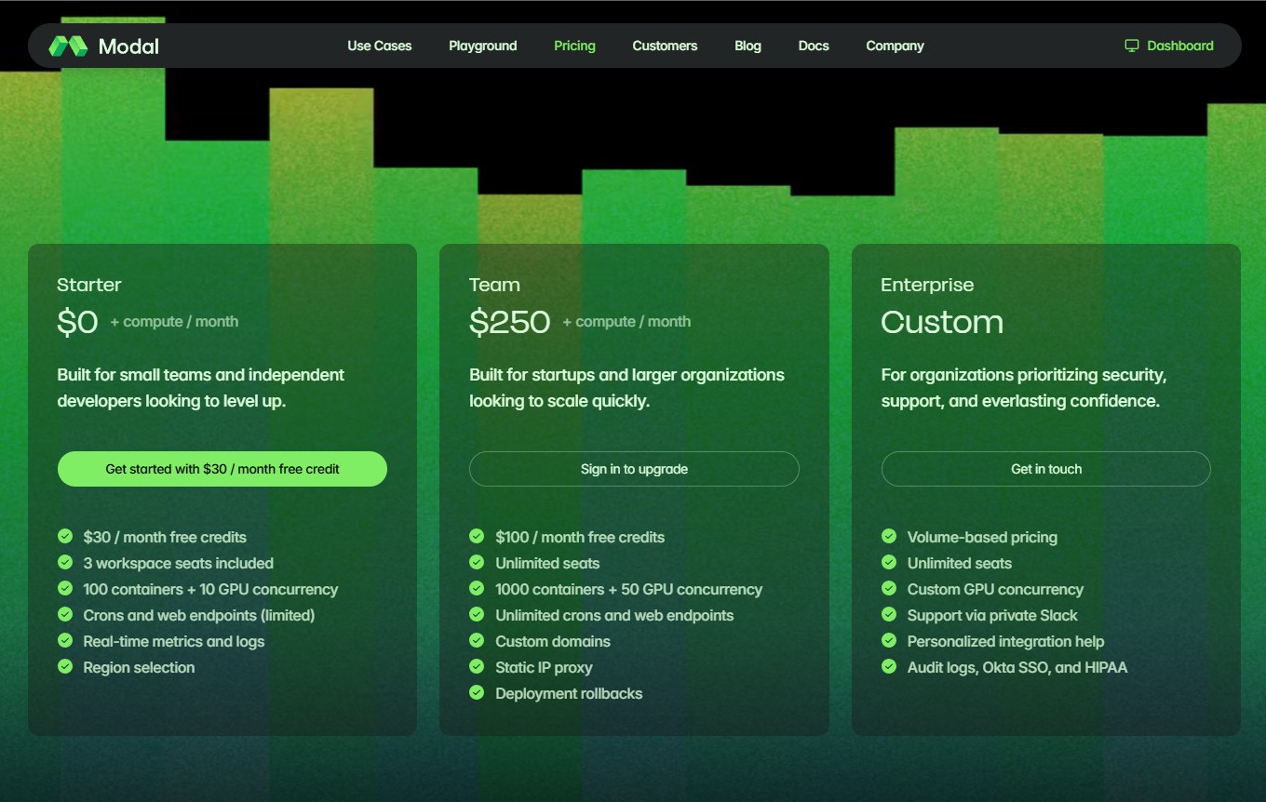This screenshot has width=1266, height=802.
Task: Visit the Blog link in navigation
Action: coord(747,46)
